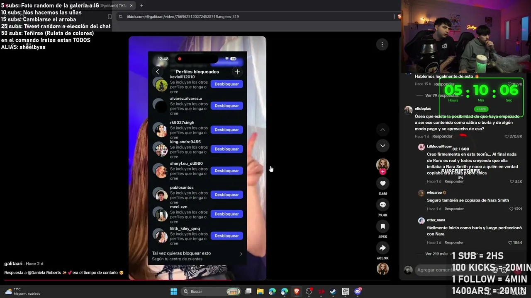The height and width of the screenshot is (298, 531).
Task: Open the three-dot video options menu
Action: (x=382, y=44)
